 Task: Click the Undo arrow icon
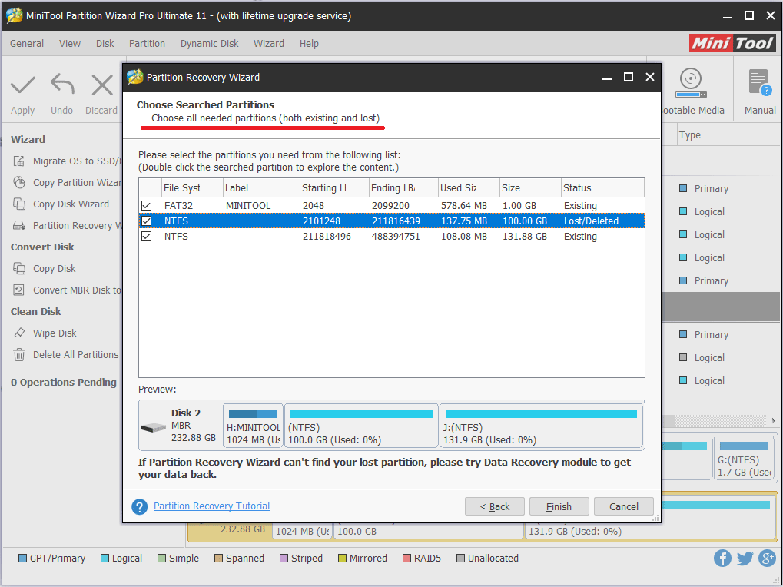coord(62,84)
